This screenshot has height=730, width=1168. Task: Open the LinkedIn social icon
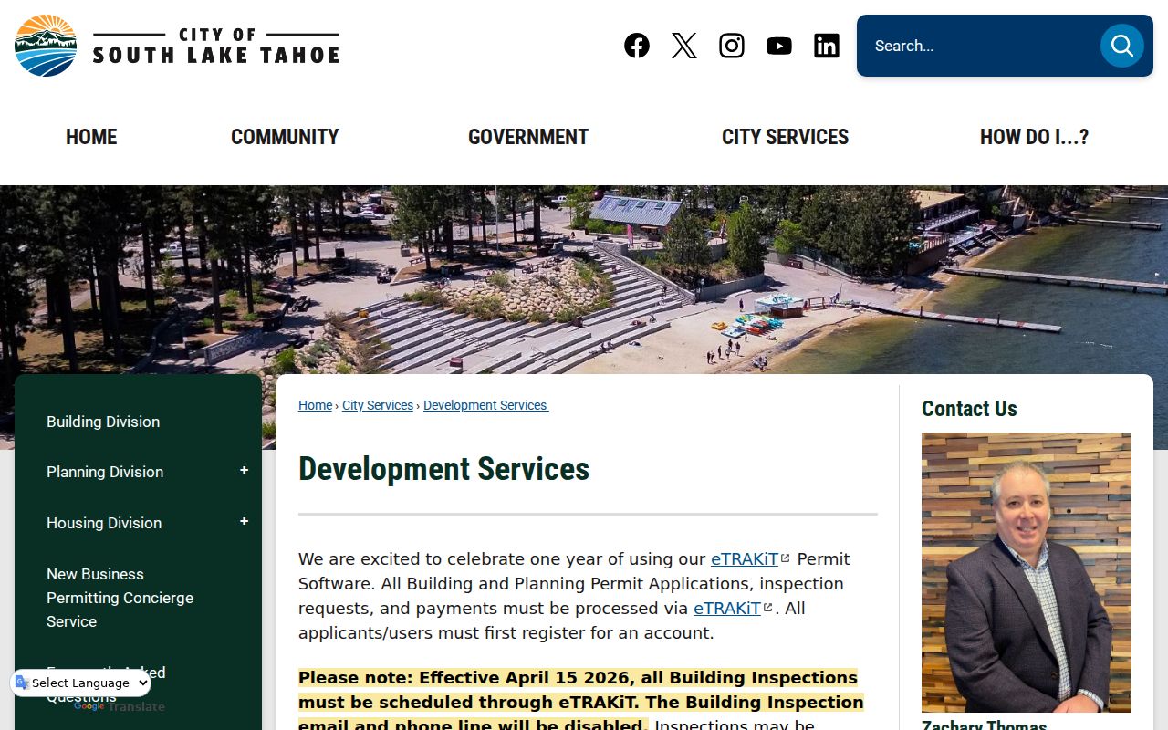pos(827,46)
